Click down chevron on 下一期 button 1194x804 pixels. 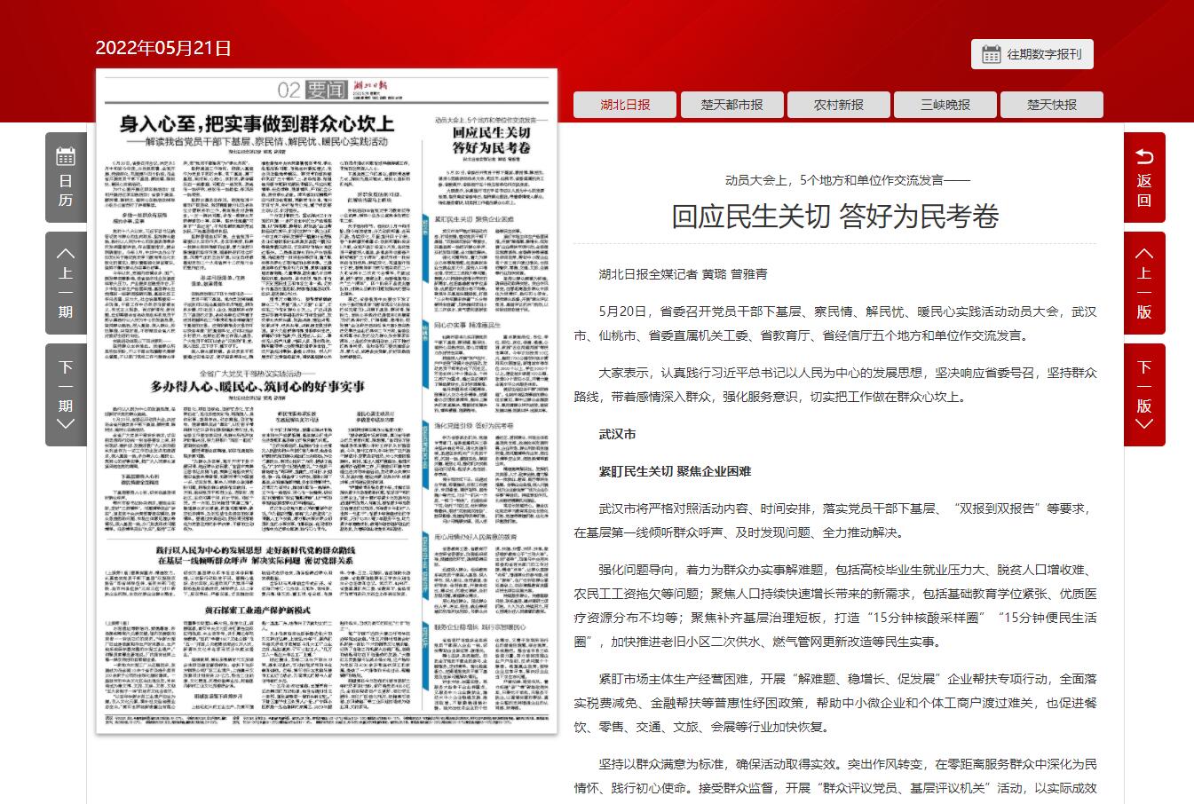[x=66, y=424]
